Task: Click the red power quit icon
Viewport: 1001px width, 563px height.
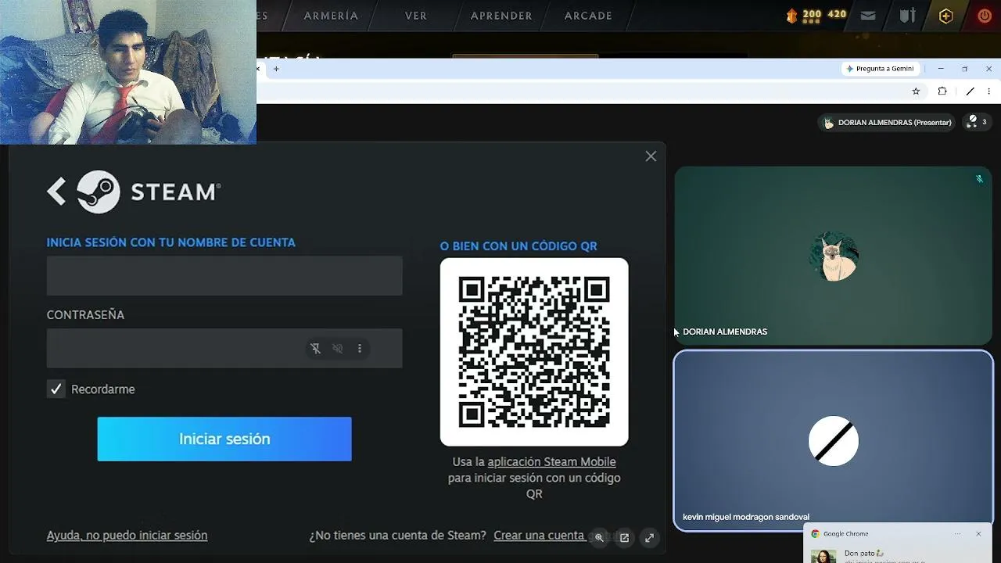Action: (985, 16)
